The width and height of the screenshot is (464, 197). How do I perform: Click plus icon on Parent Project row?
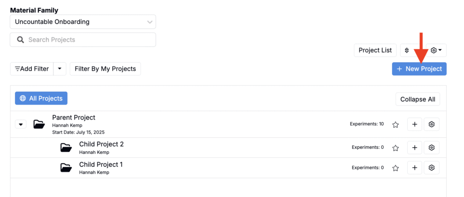click(415, 125)
